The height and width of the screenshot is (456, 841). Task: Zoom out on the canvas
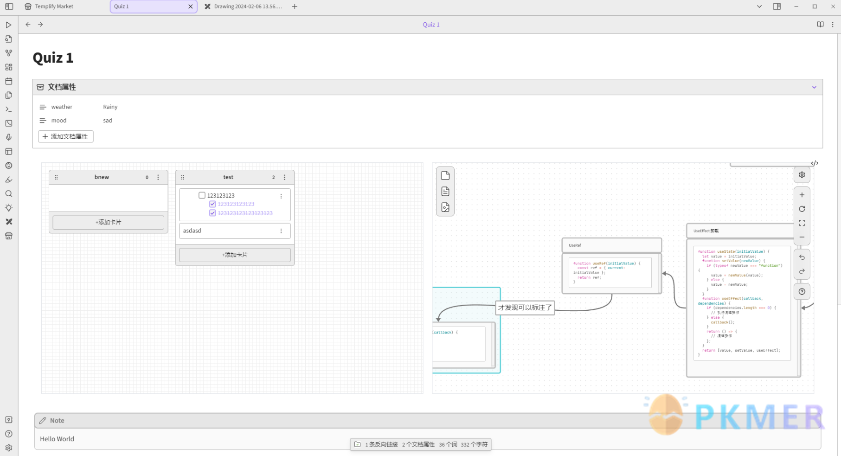click(802, 237)
